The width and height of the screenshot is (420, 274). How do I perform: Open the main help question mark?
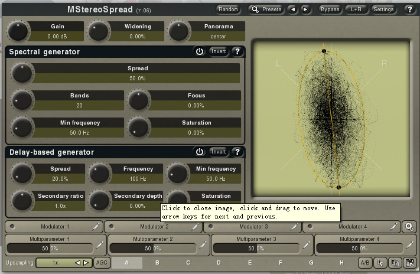click(409, 9)
